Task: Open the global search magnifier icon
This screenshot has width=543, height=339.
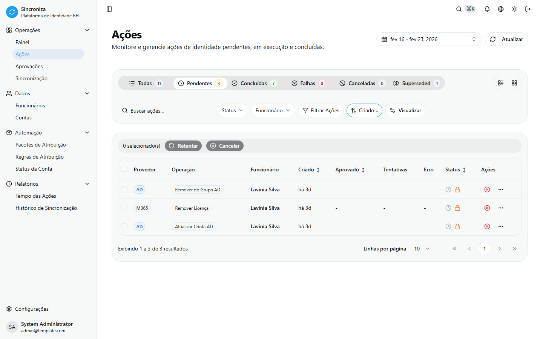Action: pos(459,9)
